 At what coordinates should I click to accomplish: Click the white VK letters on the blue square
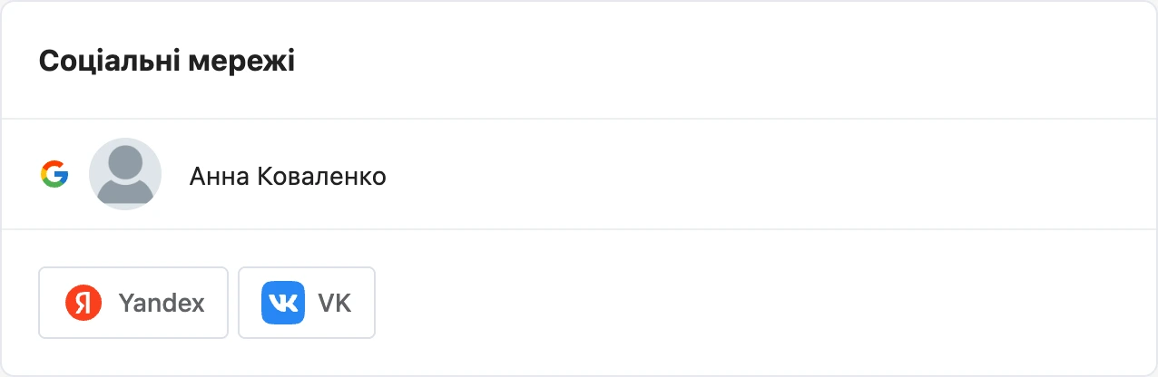(280, 303)
